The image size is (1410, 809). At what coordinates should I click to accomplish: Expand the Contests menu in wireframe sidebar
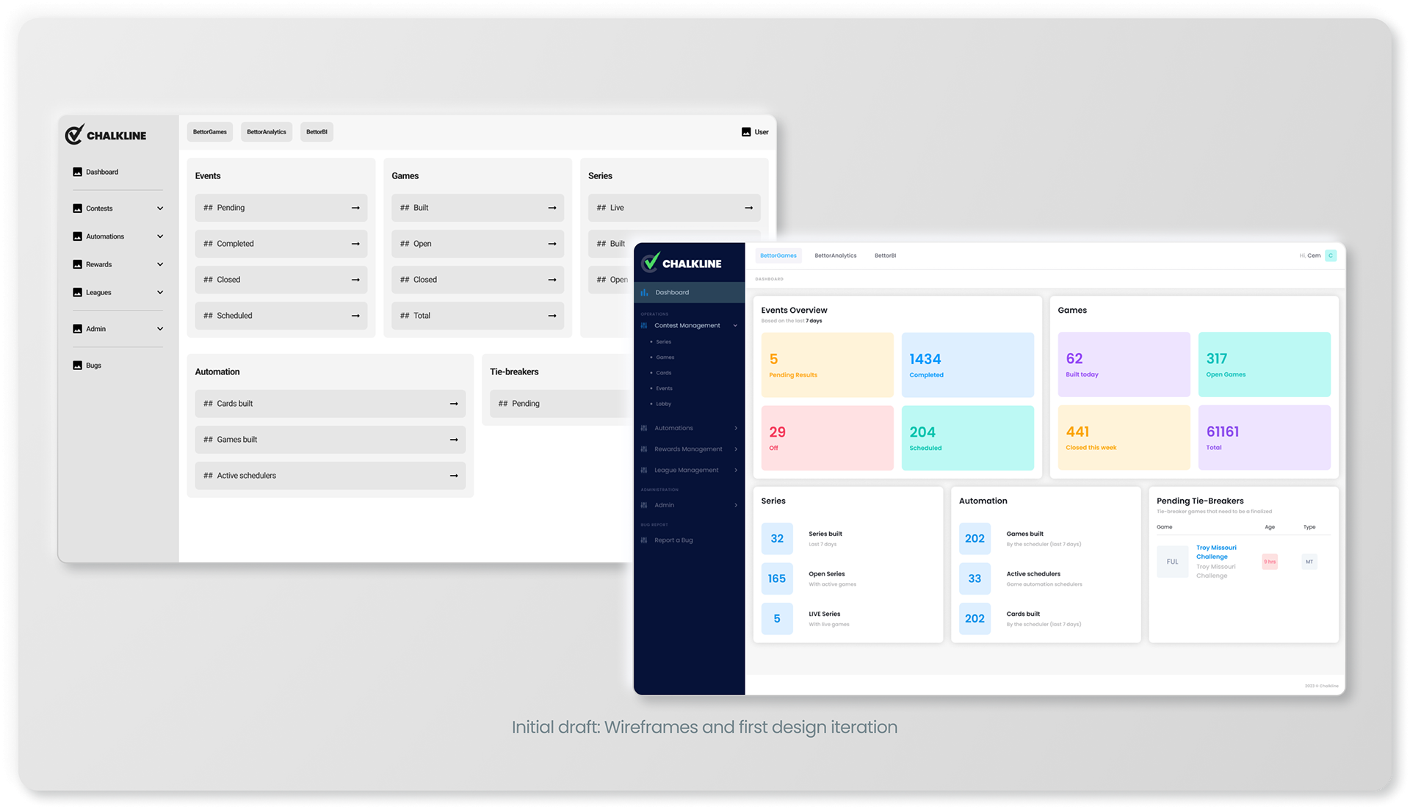(x=160, y=208)
